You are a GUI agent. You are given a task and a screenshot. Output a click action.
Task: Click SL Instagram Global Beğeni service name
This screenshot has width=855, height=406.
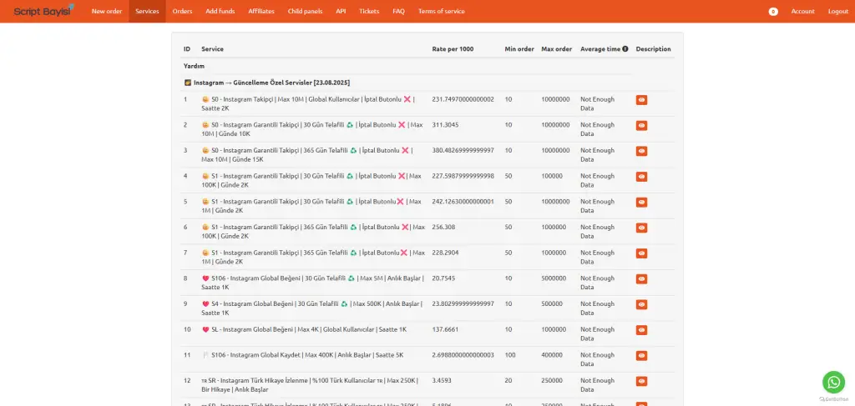(304, 329)
